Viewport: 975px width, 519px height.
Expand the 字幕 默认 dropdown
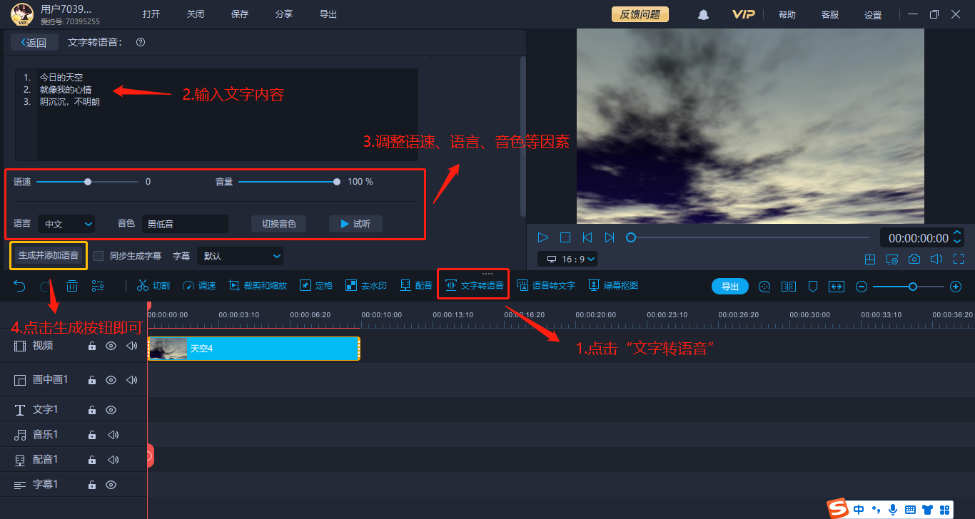click(241, 256)
